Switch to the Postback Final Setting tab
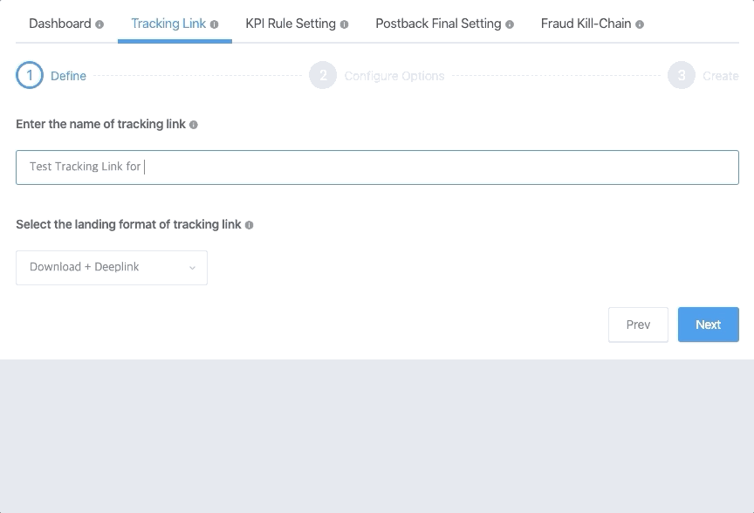This screenshot has width=754, height=513. [437, 24]
